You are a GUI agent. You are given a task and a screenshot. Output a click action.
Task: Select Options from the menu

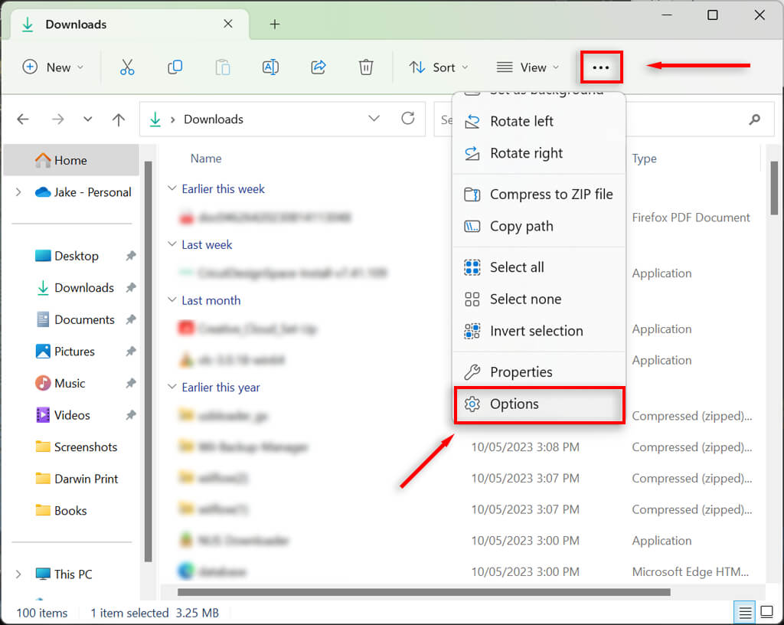coord(514,404)
